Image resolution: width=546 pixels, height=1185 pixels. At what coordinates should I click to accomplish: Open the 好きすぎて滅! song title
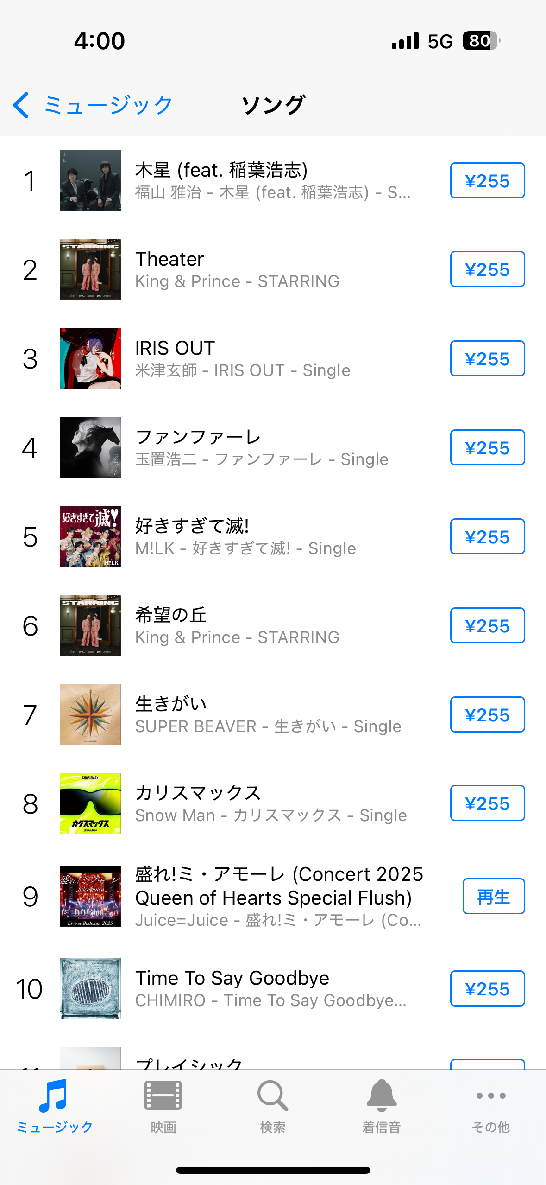[192, 526]
